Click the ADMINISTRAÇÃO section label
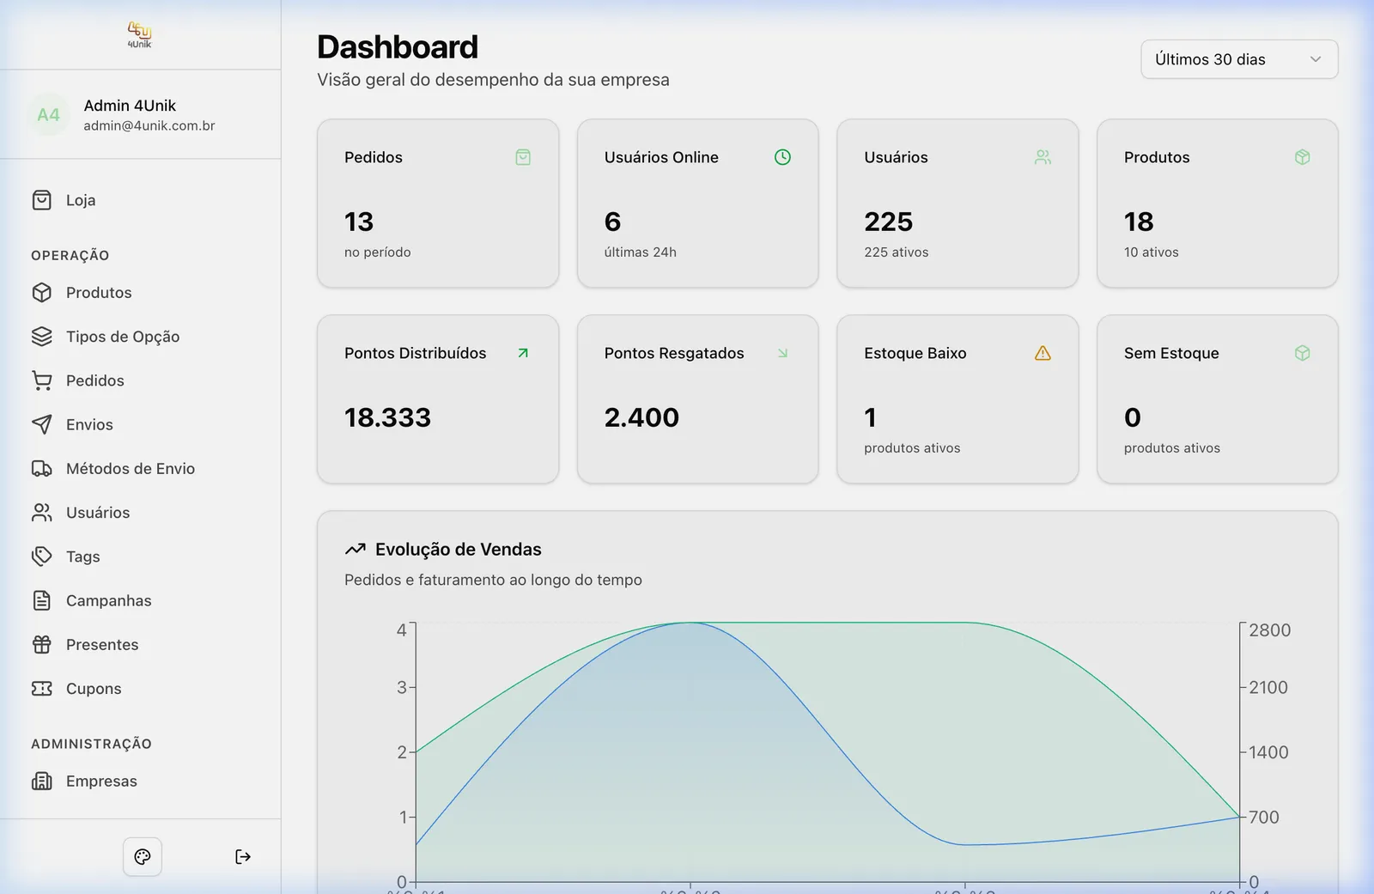The width and height of the screenshot is (1374, 894). 91,744
